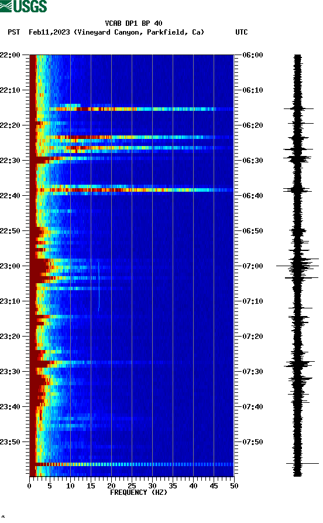Select the title text 'VCAB DP1 BP 40'
Image resolution: width=323 pixels, height=523 pixels.
pos(133,23)
